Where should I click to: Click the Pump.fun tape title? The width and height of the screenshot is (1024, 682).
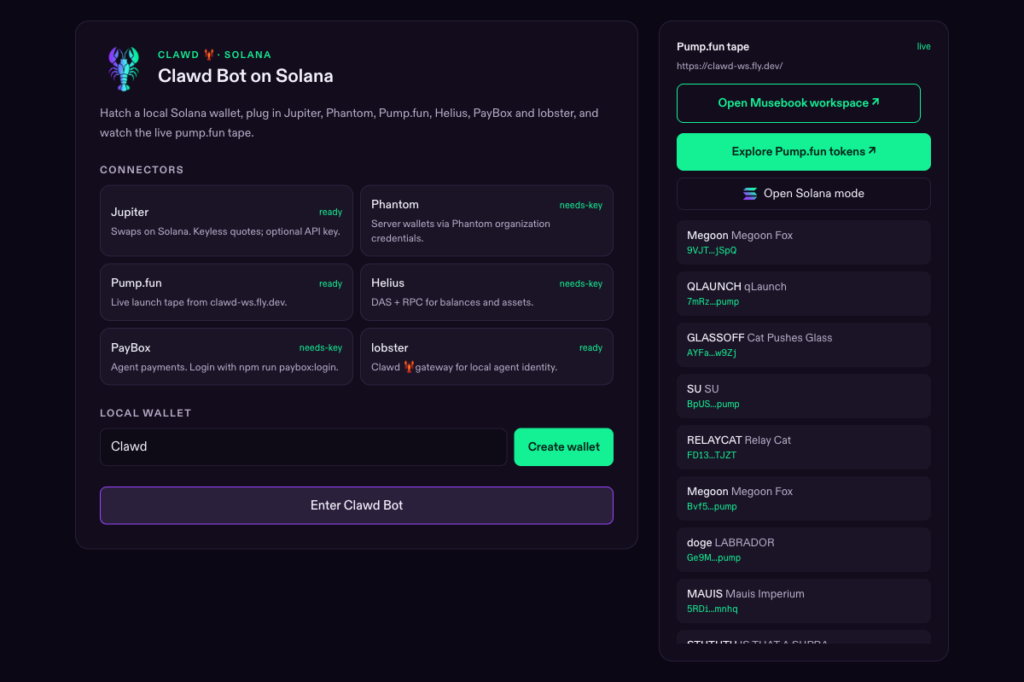(713, 47)
